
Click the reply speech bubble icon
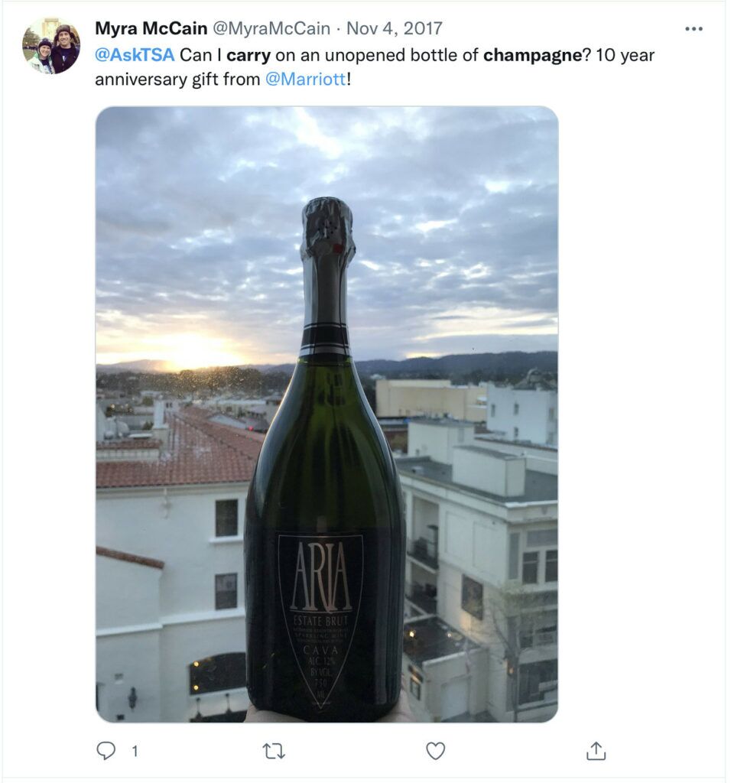click(106, 751)
